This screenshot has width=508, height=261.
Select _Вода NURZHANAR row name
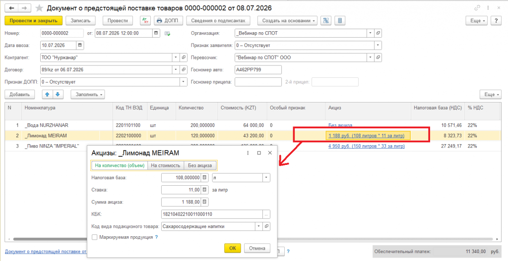46,125
